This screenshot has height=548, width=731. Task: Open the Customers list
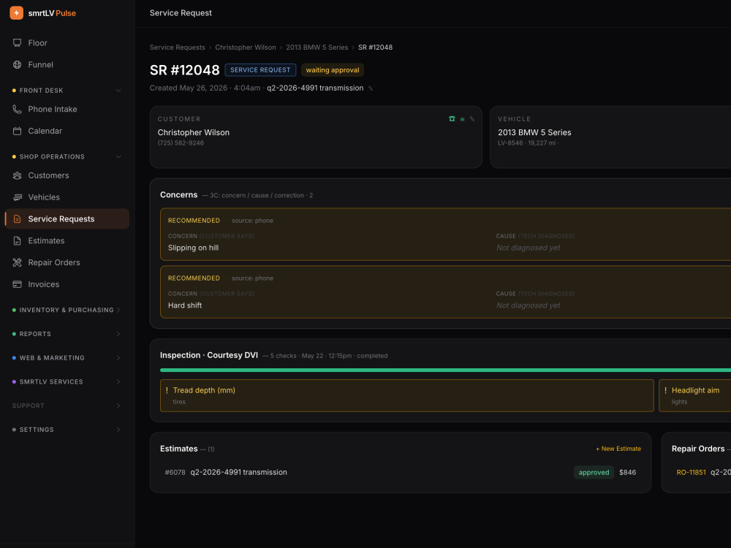(x=67, y=175)
